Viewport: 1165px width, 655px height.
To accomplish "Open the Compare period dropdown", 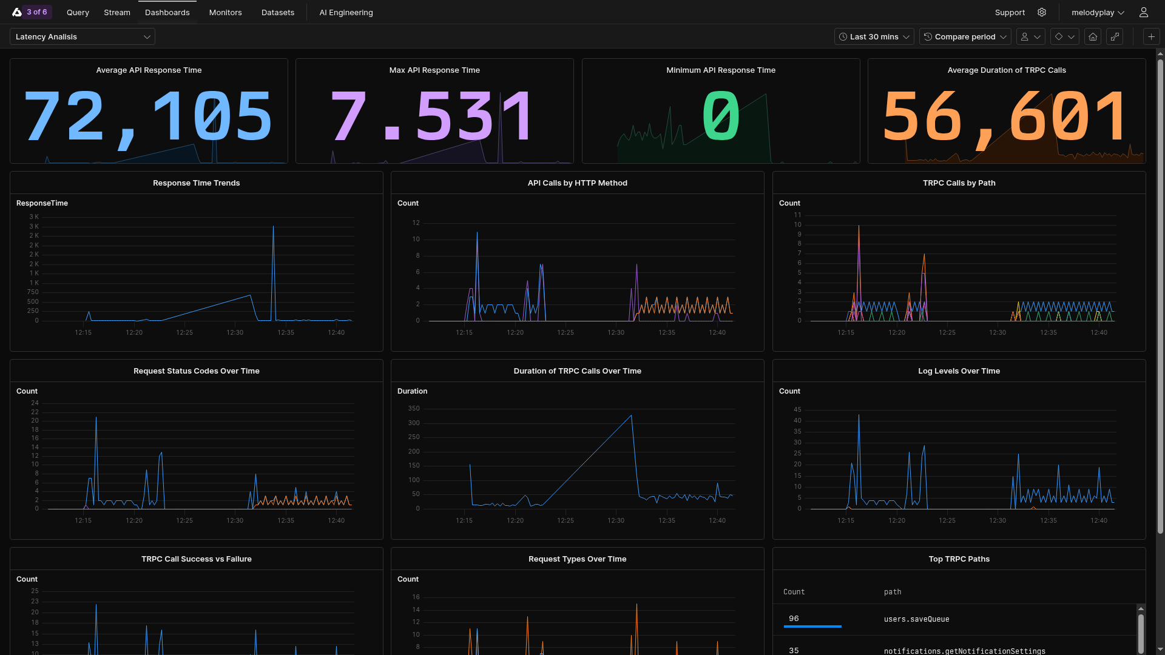I will pyautogui.click(x=965, y=36).
